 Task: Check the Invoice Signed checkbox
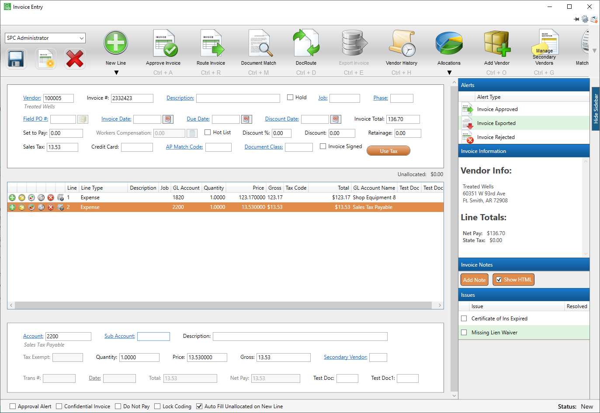323,146
